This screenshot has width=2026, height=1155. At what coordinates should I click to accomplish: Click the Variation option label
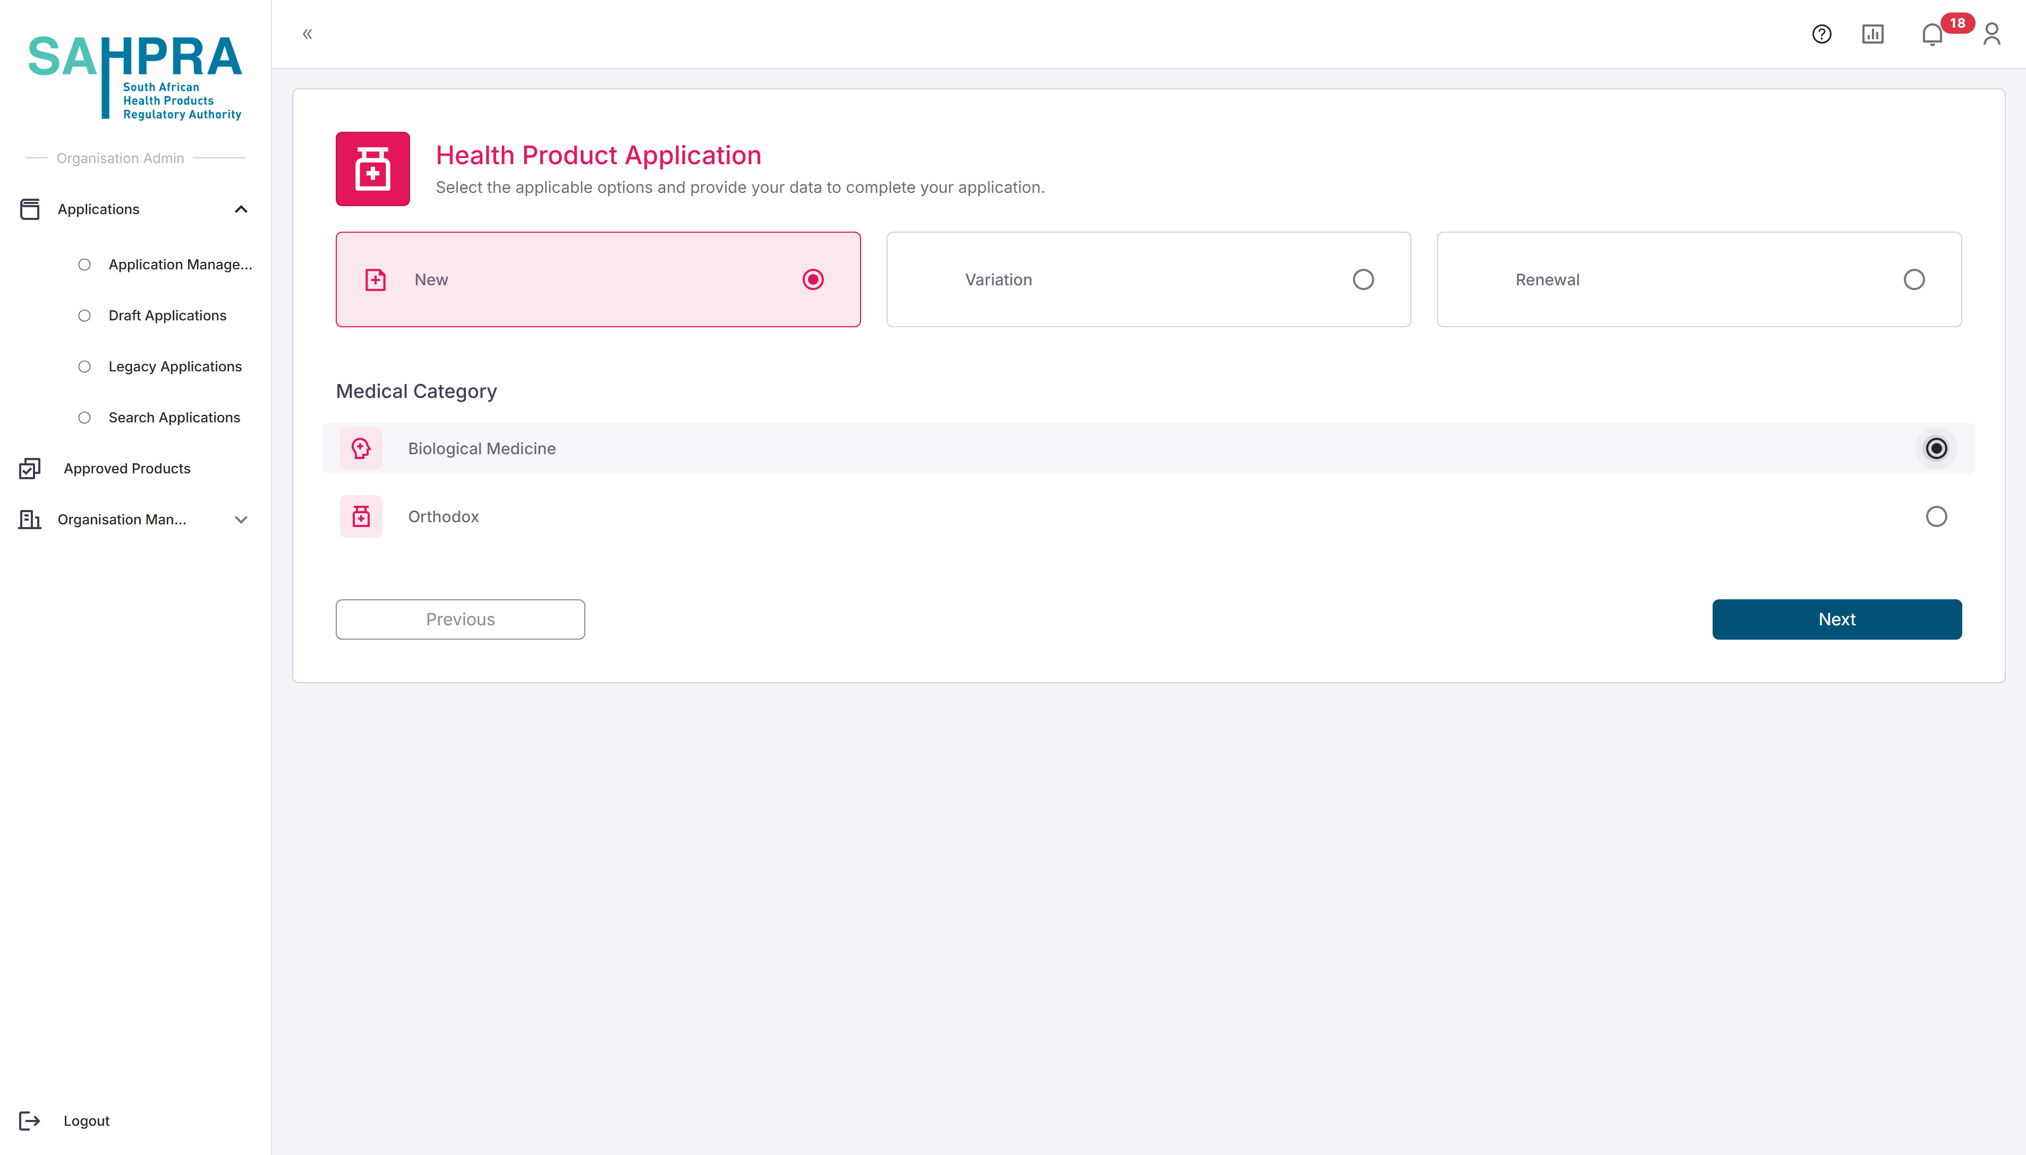[x=998, y=280]
